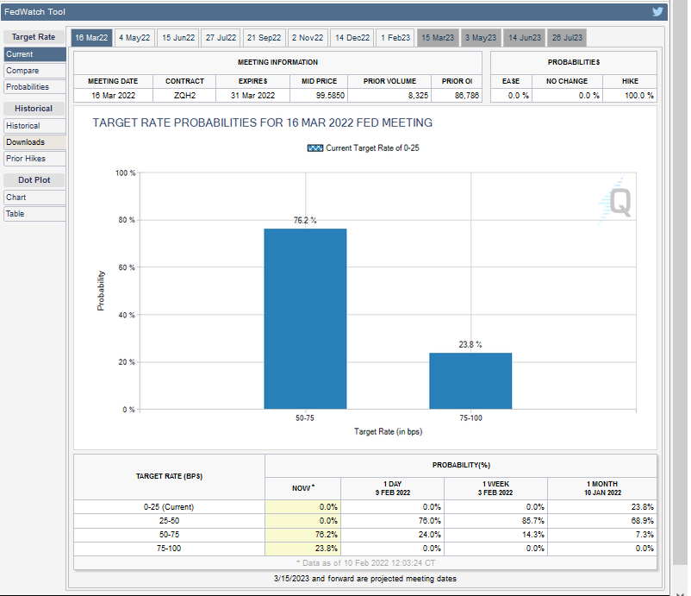
Task: Click the 0-25 (Current) table row label
Action: click(169, 507)
